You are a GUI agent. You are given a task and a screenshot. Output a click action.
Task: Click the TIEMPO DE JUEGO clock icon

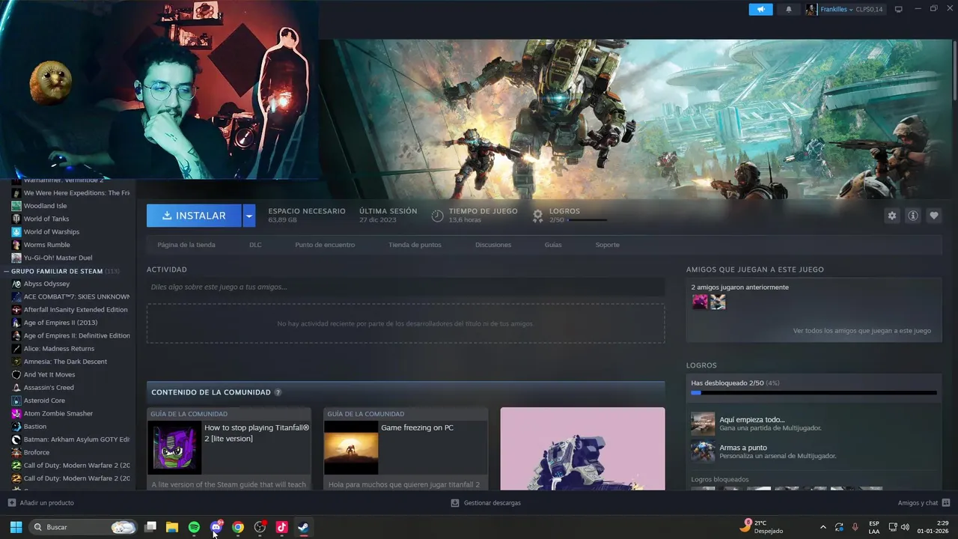tap(438, 216)
